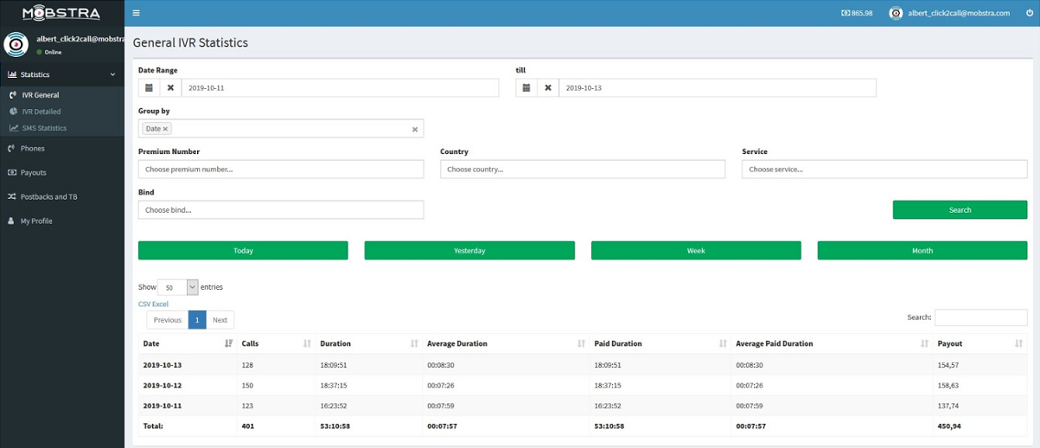
Task: Collapse the Statistics menu section
Action: [62, 74]
